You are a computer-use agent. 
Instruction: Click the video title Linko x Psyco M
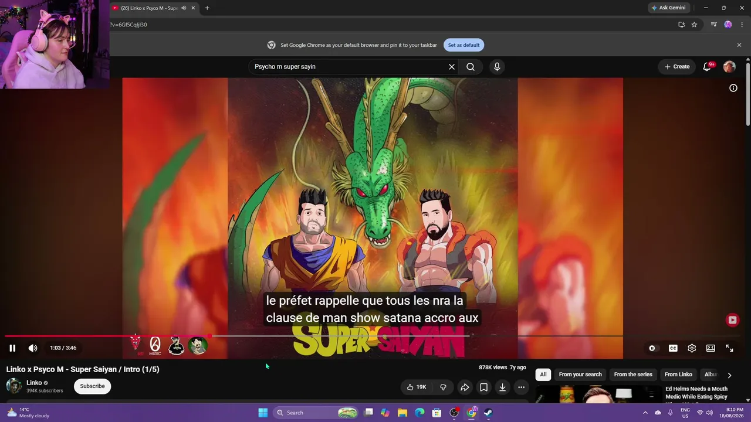pos(83,369)
